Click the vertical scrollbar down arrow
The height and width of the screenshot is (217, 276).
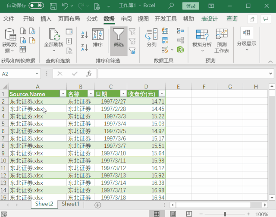[272, 198]
